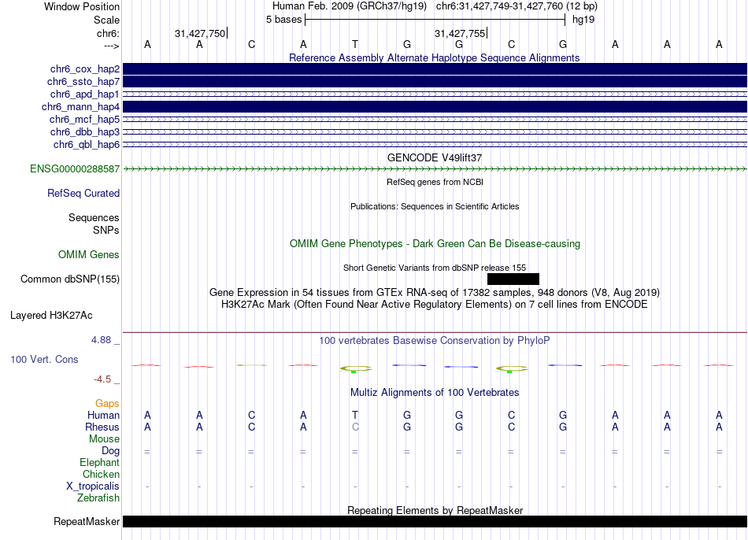Click the X_tropicalis species label

(x=93, y=486)
